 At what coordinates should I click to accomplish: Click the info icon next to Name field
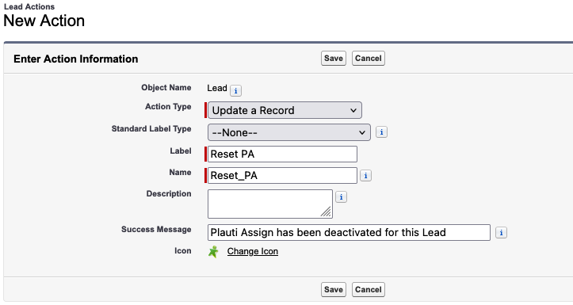pos(366,175)
